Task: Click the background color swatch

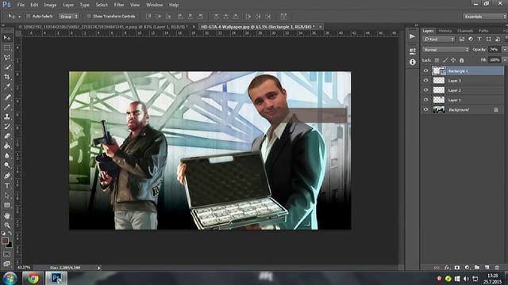Action: 10,245
